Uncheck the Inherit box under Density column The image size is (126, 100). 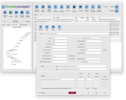click(94, 88)
